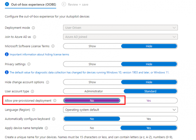Open the hiding license terms information link
This screenshot has width=196, height=140.
pyautogui.click(x=39, y=55)
